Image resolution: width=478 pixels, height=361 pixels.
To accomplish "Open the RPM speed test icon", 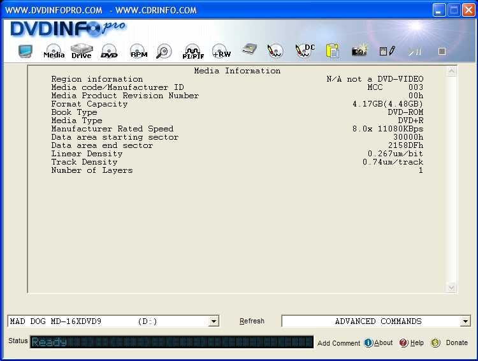I will 139,51.
